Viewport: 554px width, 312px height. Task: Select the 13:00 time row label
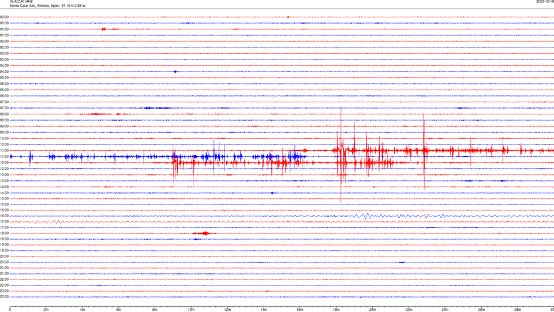click(x=4, y=174)
